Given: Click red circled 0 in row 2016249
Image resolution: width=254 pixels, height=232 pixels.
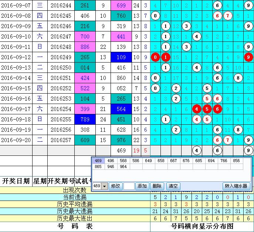Looking at the screenshot, I should [x=156, y=57].
